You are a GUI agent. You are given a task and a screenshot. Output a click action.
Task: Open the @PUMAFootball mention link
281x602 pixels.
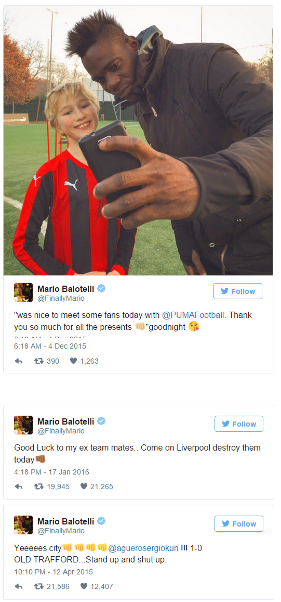pyautogui.click(x=193, y=315)
